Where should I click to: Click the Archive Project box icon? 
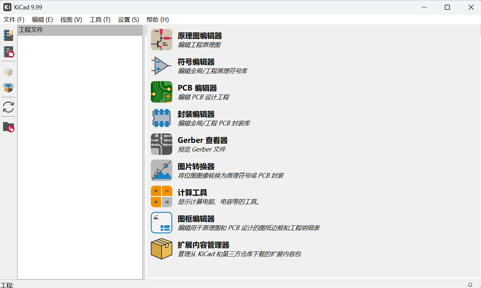[x=8, y=72]
